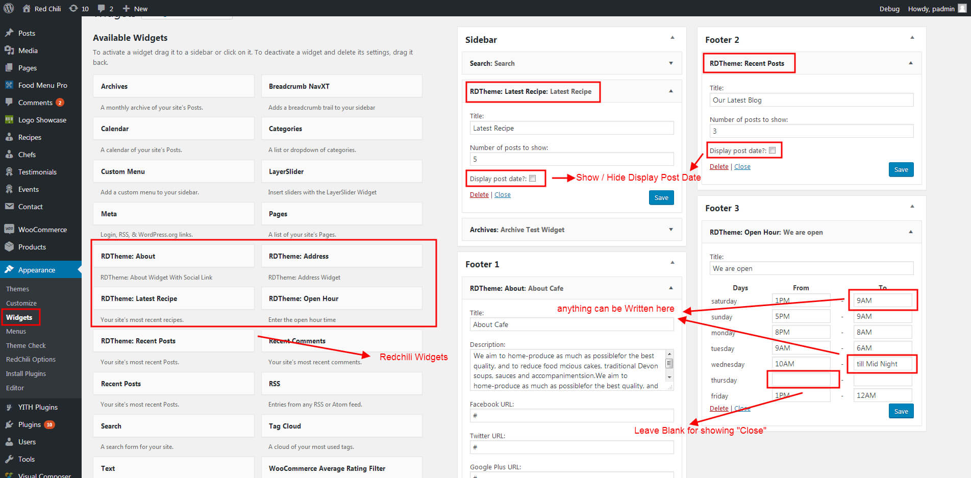
Task: Click the Description textarea scrollbar
Action: [x=669, y=365]
